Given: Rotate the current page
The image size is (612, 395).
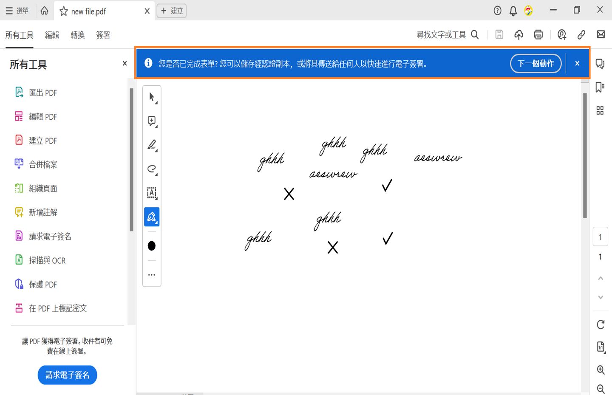Looking at the screenshot, I should 601,324.
